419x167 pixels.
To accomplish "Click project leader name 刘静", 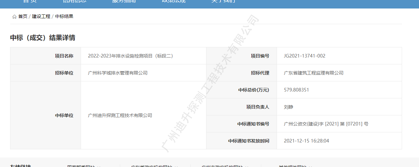I will click(x=289, y=107).
